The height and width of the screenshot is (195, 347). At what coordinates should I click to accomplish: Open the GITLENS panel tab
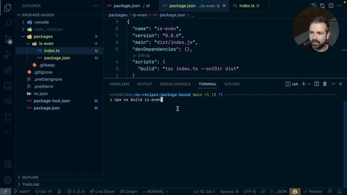click(x=232, y=84)
